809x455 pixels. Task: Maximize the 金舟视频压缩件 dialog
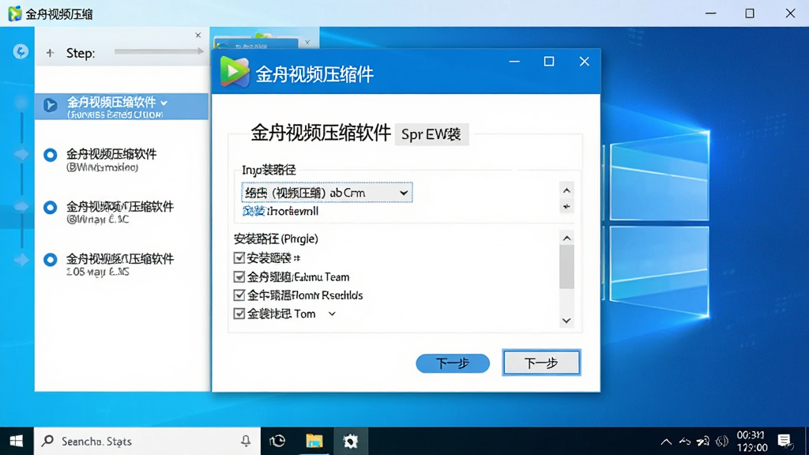click(549, 62)
